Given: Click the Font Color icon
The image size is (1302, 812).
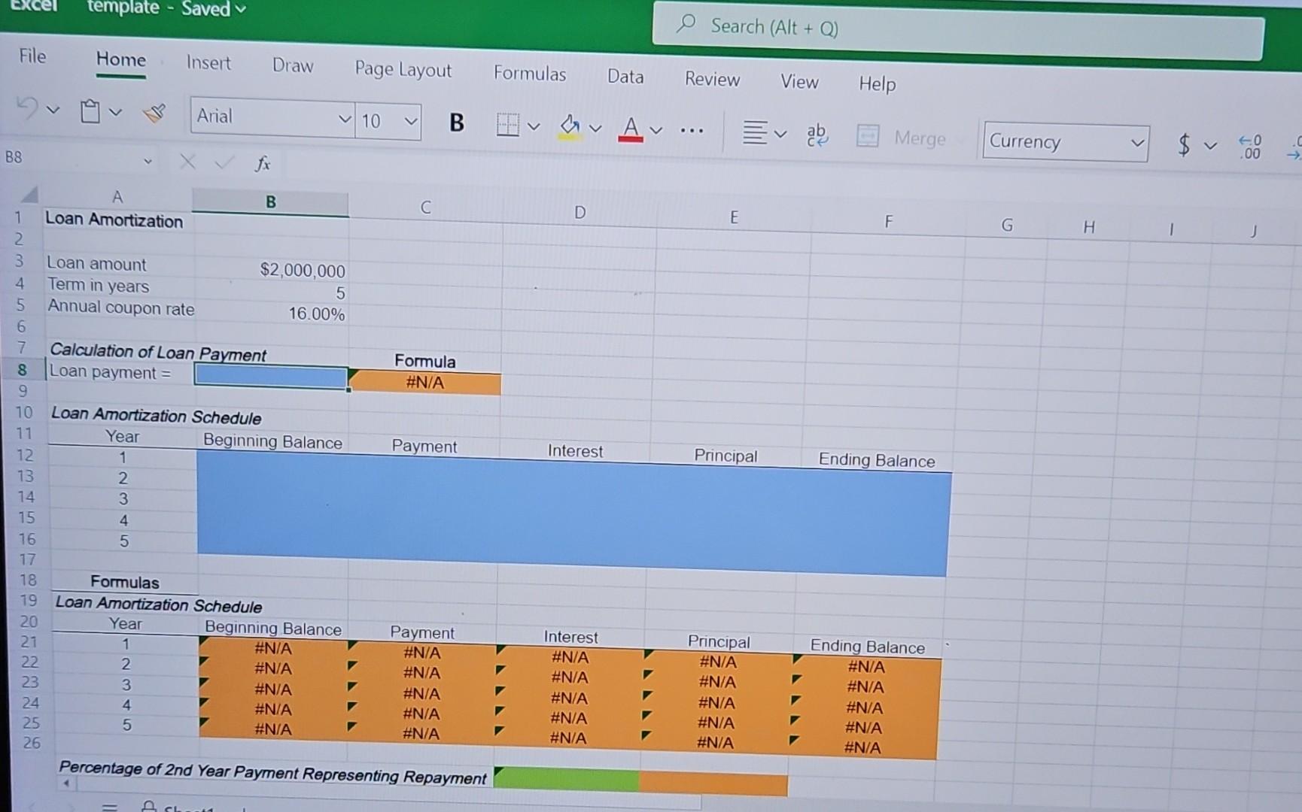Looking at the screenshot, I should [631, 126].
